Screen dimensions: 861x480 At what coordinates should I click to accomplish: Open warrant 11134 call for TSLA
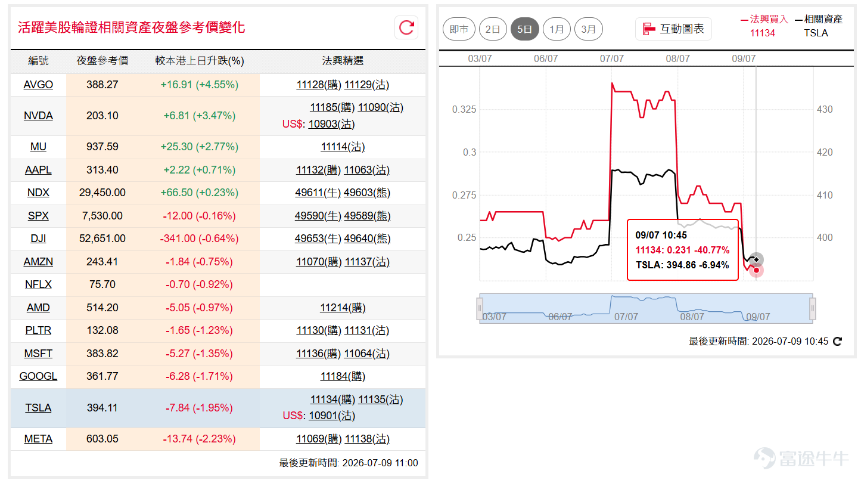[x=332, y=400]
